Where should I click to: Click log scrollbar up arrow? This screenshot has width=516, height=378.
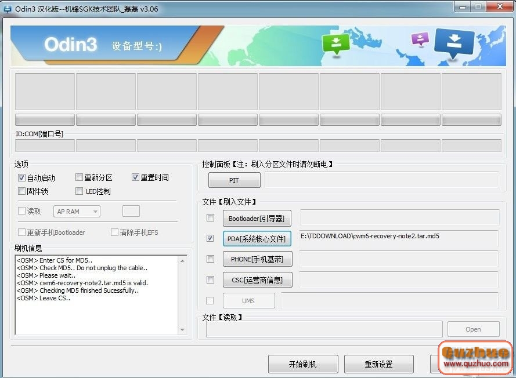pyautogui.click(x=182, y=261)
